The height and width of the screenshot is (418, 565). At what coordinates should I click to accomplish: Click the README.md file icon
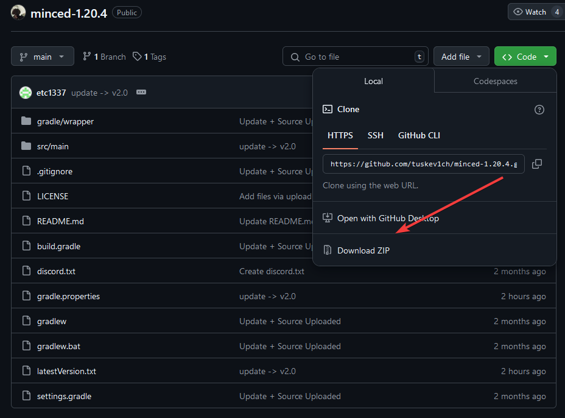click(x=26, y=221)
